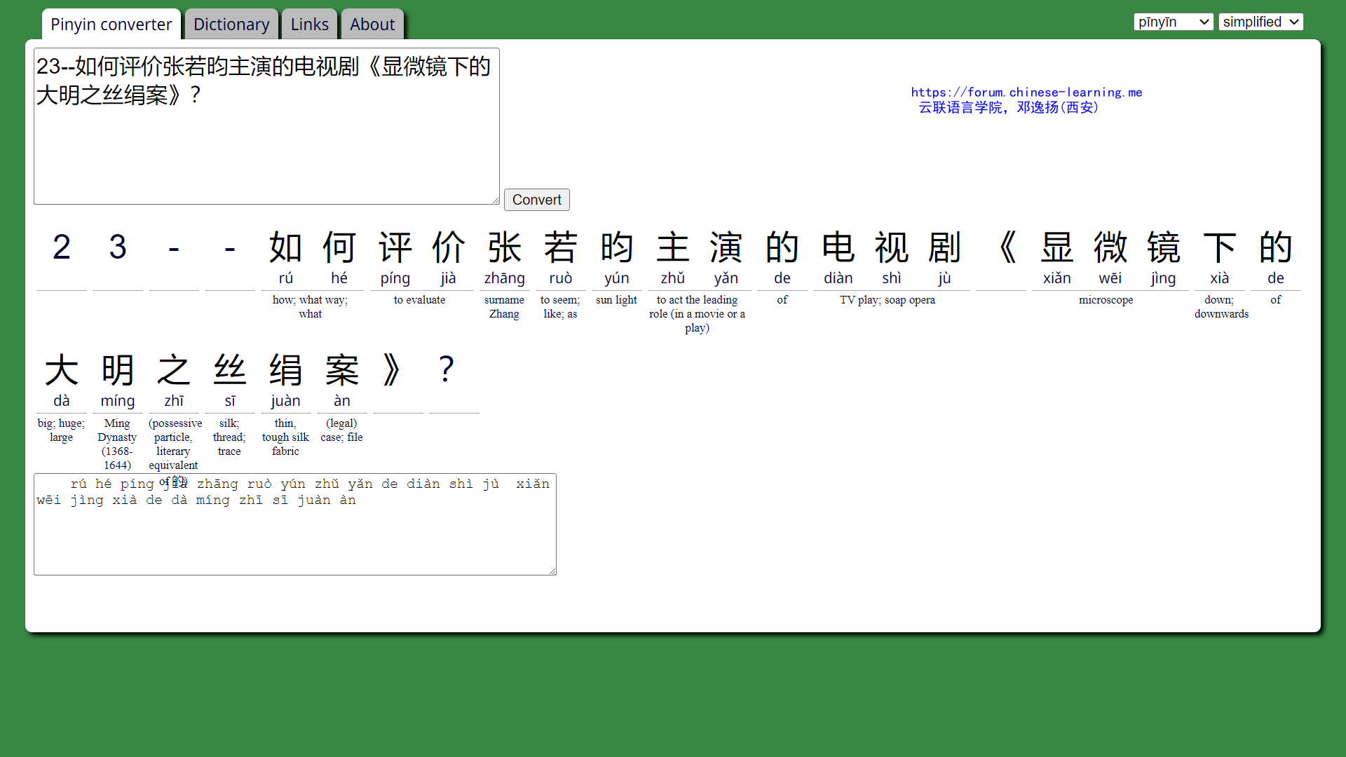Screen dimensions: 1346x757
Task: Click the character 何 in results
Action: tap(339, 247)
